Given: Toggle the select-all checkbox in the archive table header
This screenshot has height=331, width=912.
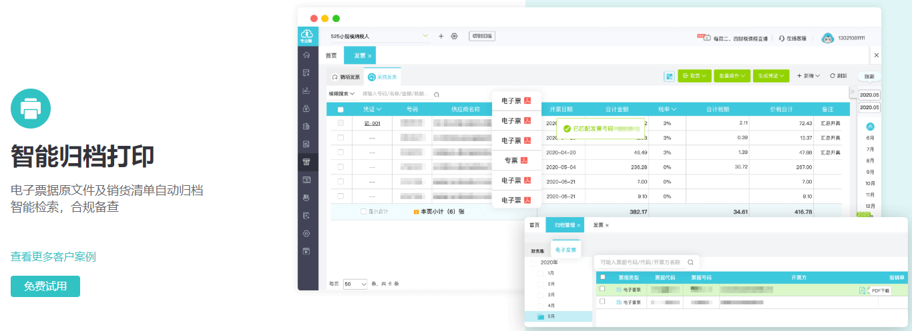Looking at the screenshot, I should click(603, 277).
